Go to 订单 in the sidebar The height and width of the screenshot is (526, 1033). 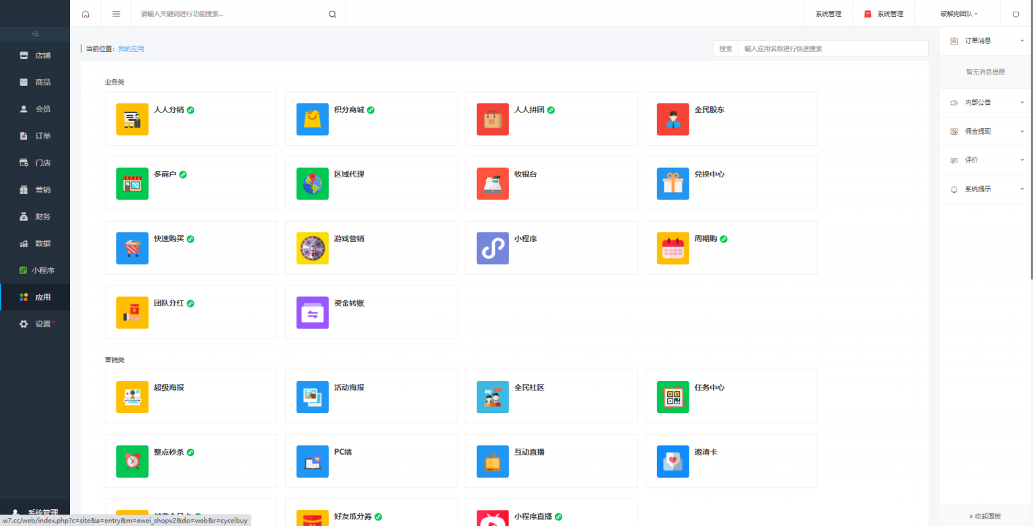[35, 136]
